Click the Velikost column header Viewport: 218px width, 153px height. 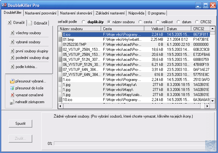(155, 29)
